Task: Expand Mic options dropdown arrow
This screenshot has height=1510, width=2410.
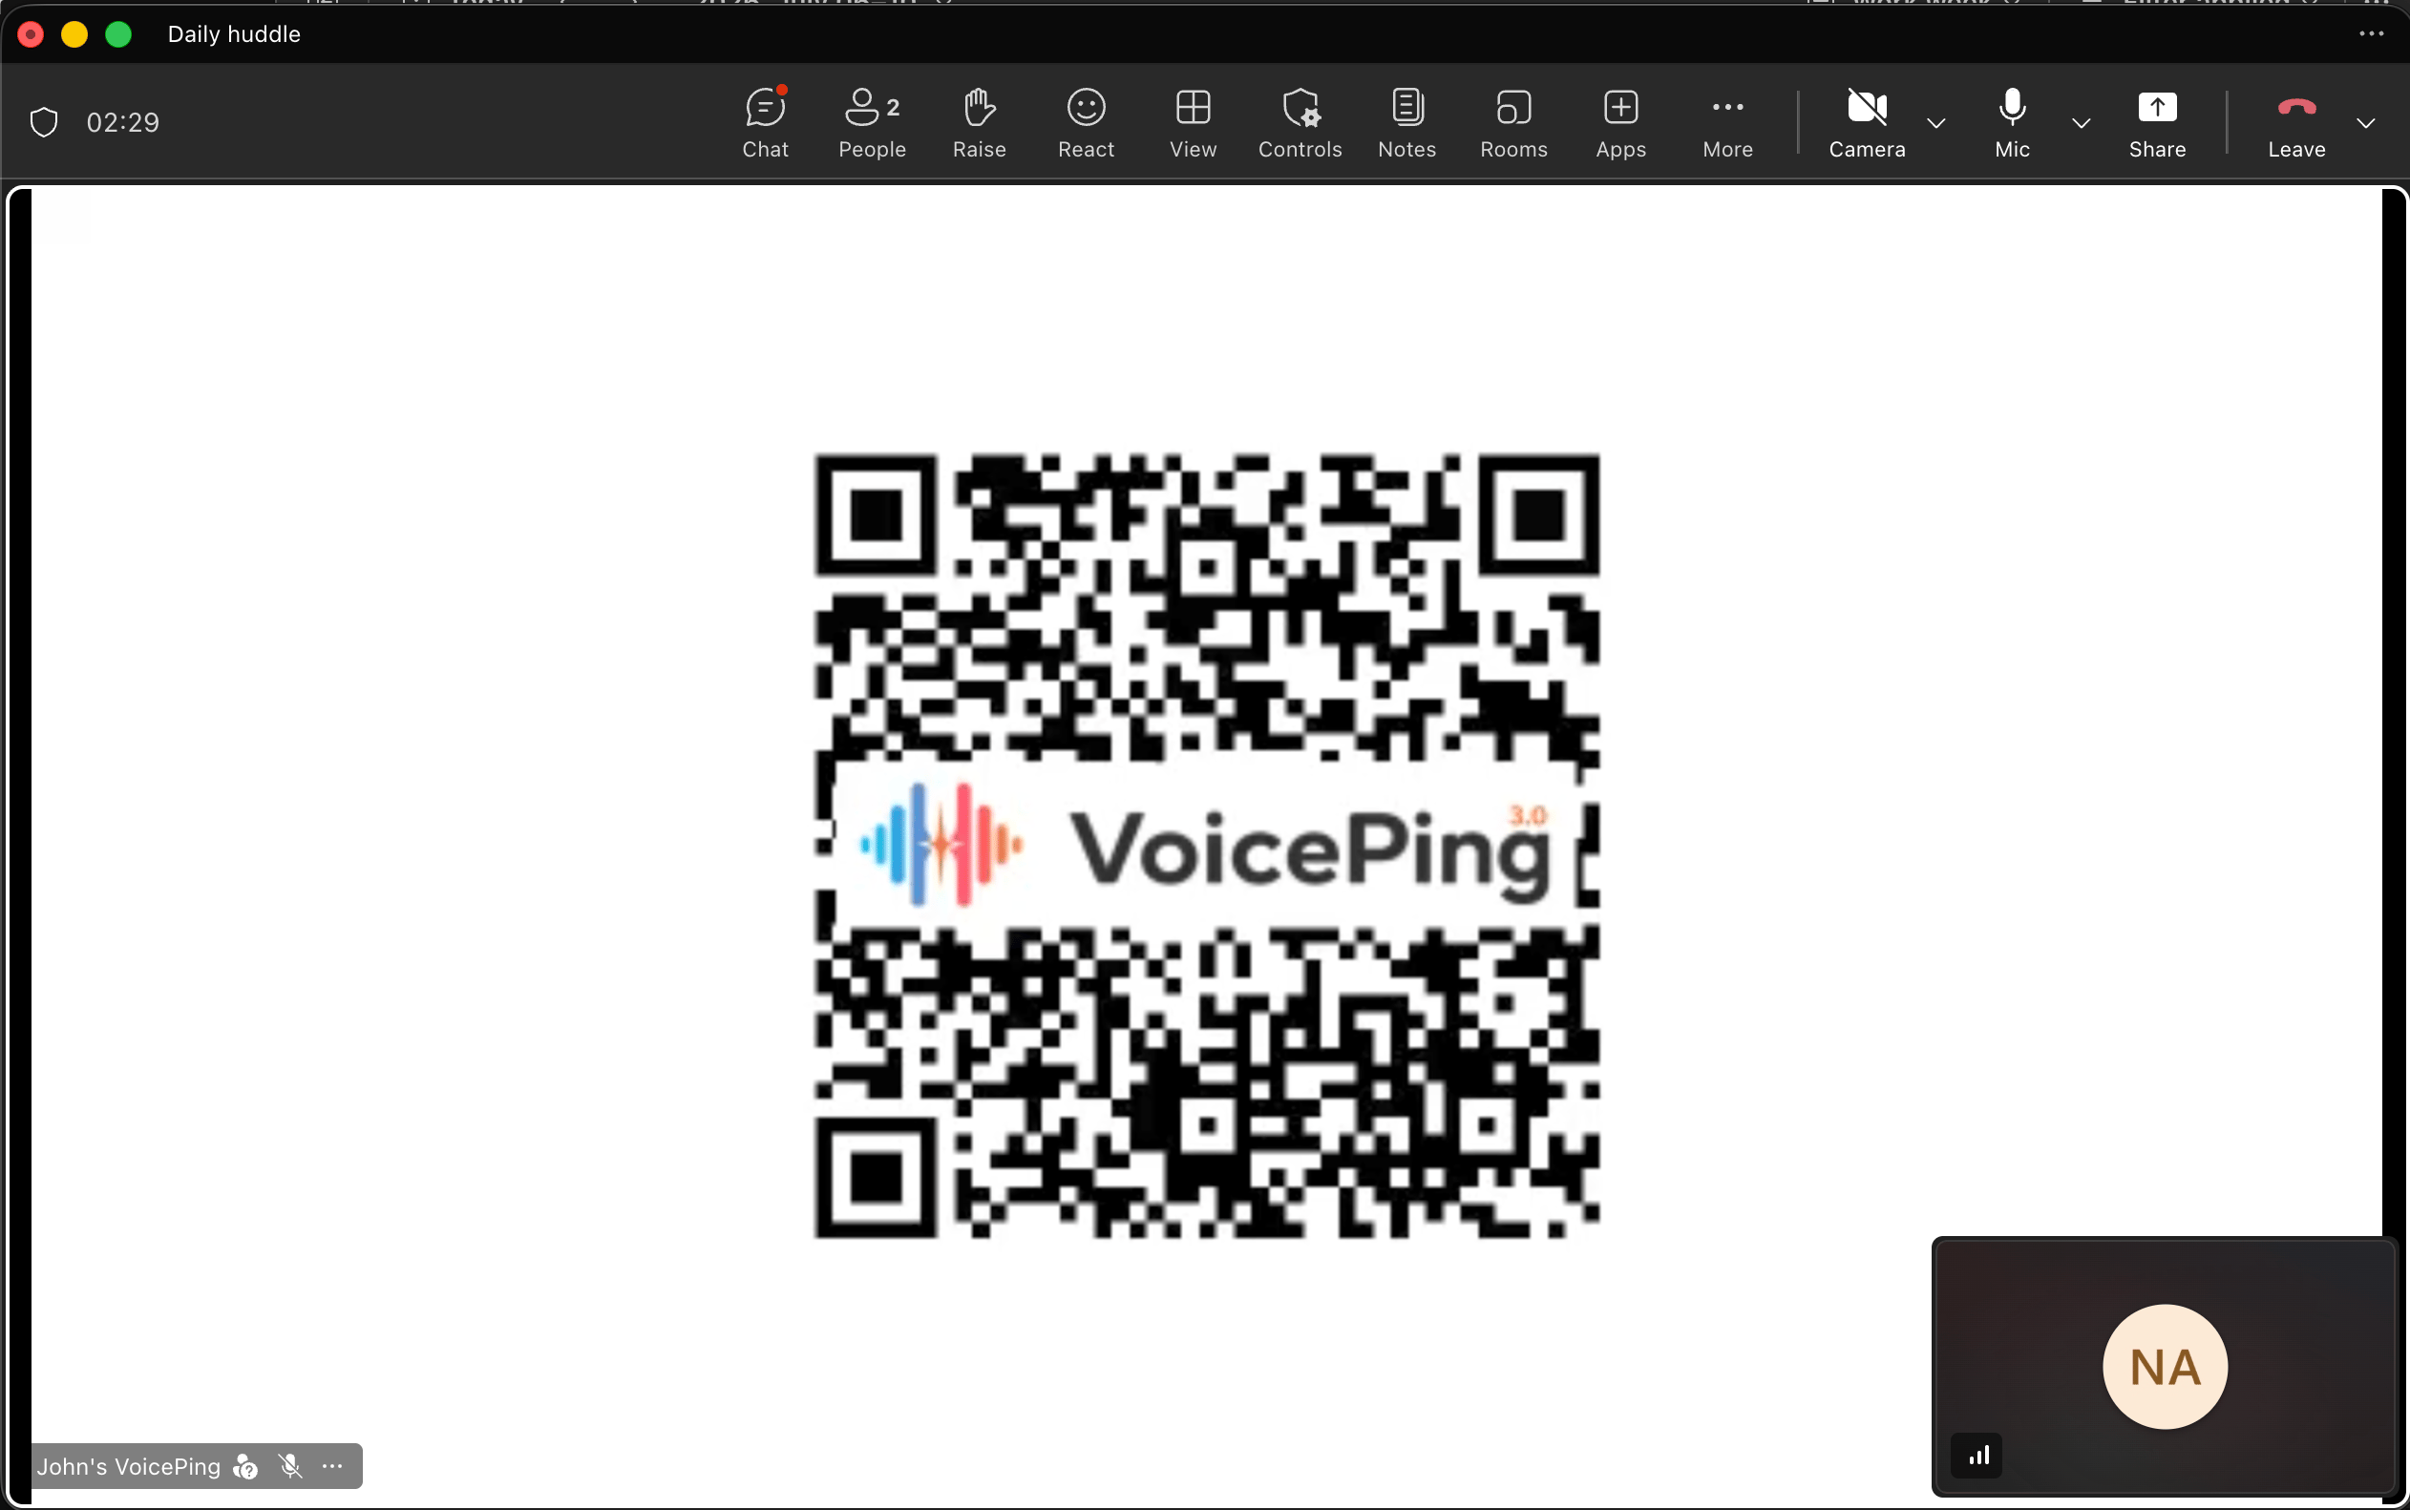Action: (2081, 123)
